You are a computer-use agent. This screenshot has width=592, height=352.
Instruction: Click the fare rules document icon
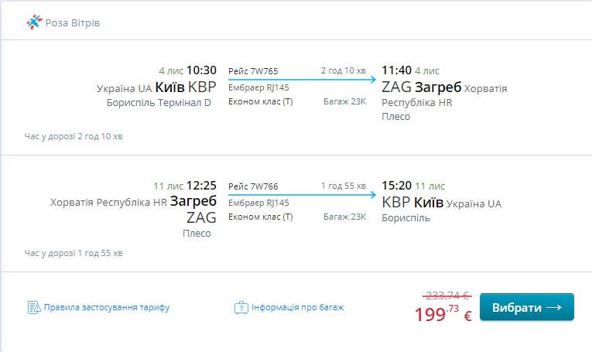(x=33, y=307)
